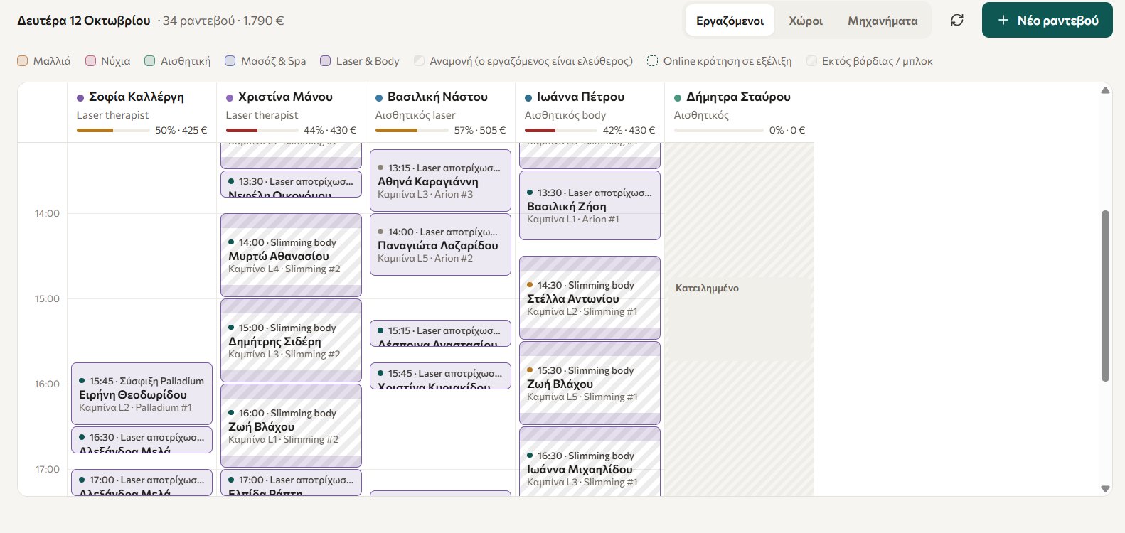Select the Βασιλική Νάστου column header
The width and height of the screenshot is (1125, 533).
click(x=441, y=112)
